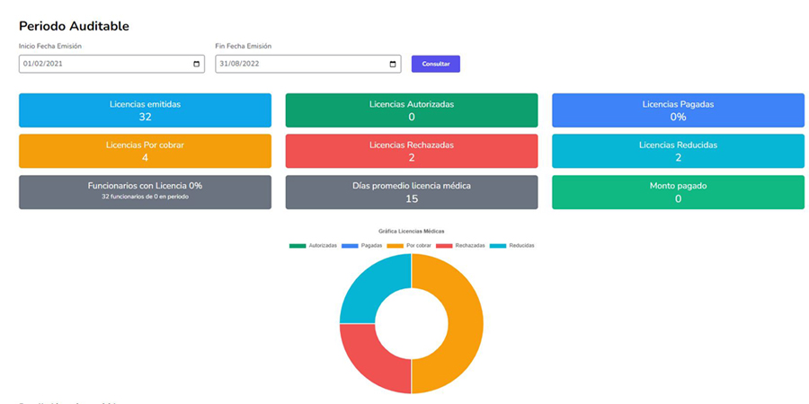Select the Licencias Reducidas card
The height and width of the screenshot is (404, 809).
click(x=678, y=151)
